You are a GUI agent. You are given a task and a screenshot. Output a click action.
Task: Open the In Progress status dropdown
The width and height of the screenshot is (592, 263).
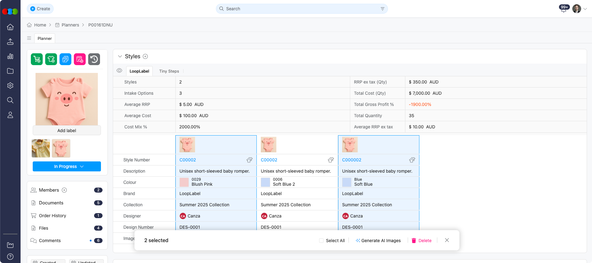[67, 166]
